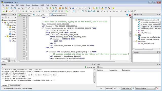Close the editor tab with red X

(x=130, y=15)
